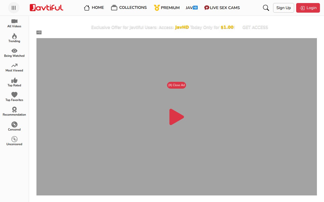The height and width of the screenshot is (202, 324).
Task: Click the Javtiful logo
Action: pyautogui.click(x=46, y=8)
